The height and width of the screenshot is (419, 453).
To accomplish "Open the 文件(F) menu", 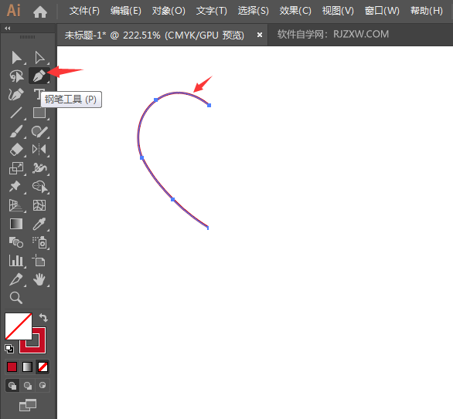I will [84, 11].
